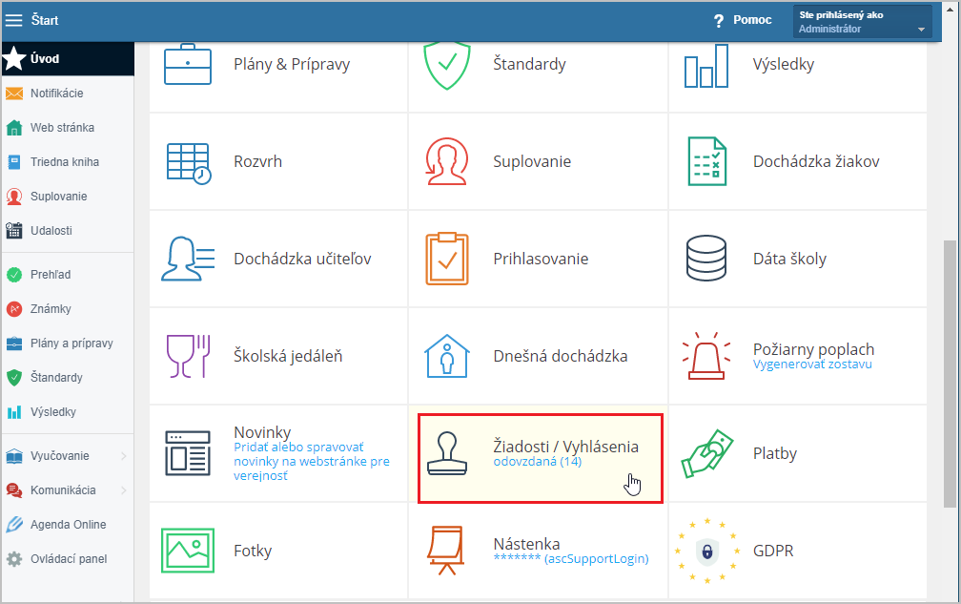Click the Štart title in the header
Screen dimensions: 961x604
tap(45, 20)
